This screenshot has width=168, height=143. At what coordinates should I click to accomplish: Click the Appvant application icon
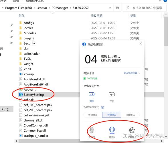(x=21, y=90)
